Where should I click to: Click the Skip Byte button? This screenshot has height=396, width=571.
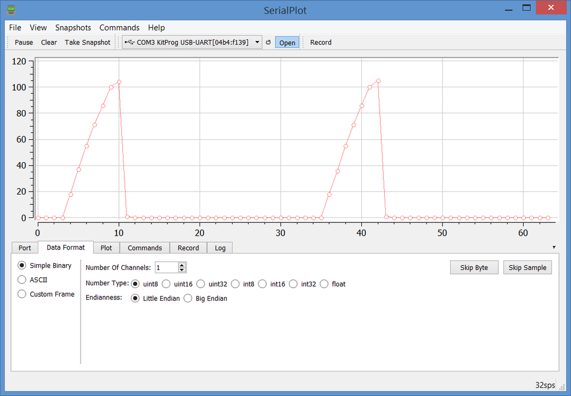[474, 268]
